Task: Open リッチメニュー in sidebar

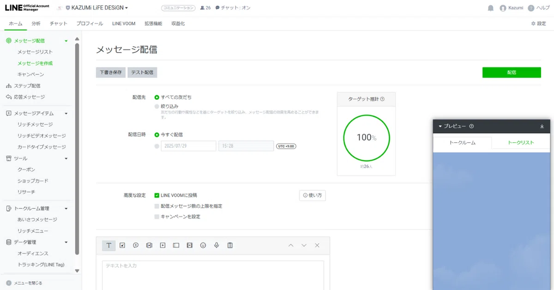Action: pos(33,231)
